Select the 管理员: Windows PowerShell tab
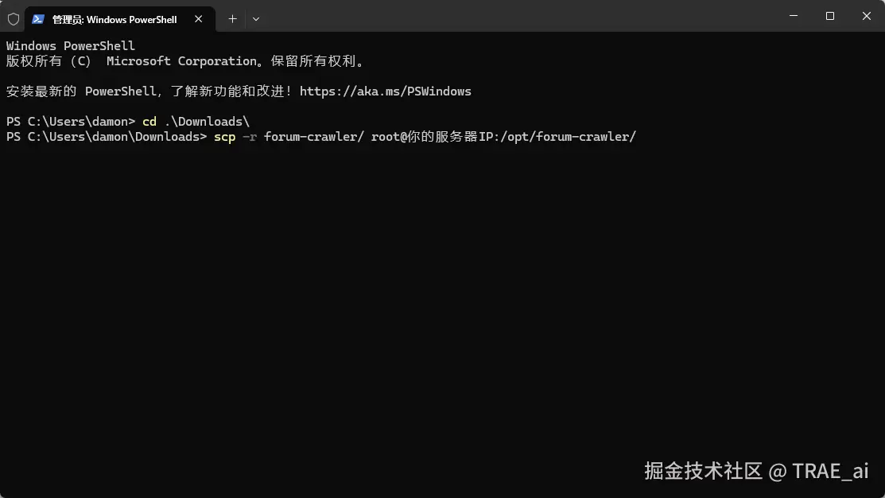Image resolution: width=885 pixels, height=498 pixels. (x=119, y=19)
